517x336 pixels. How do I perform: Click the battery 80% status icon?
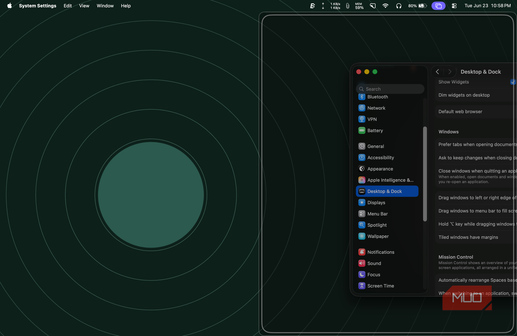tap(417, 6)
